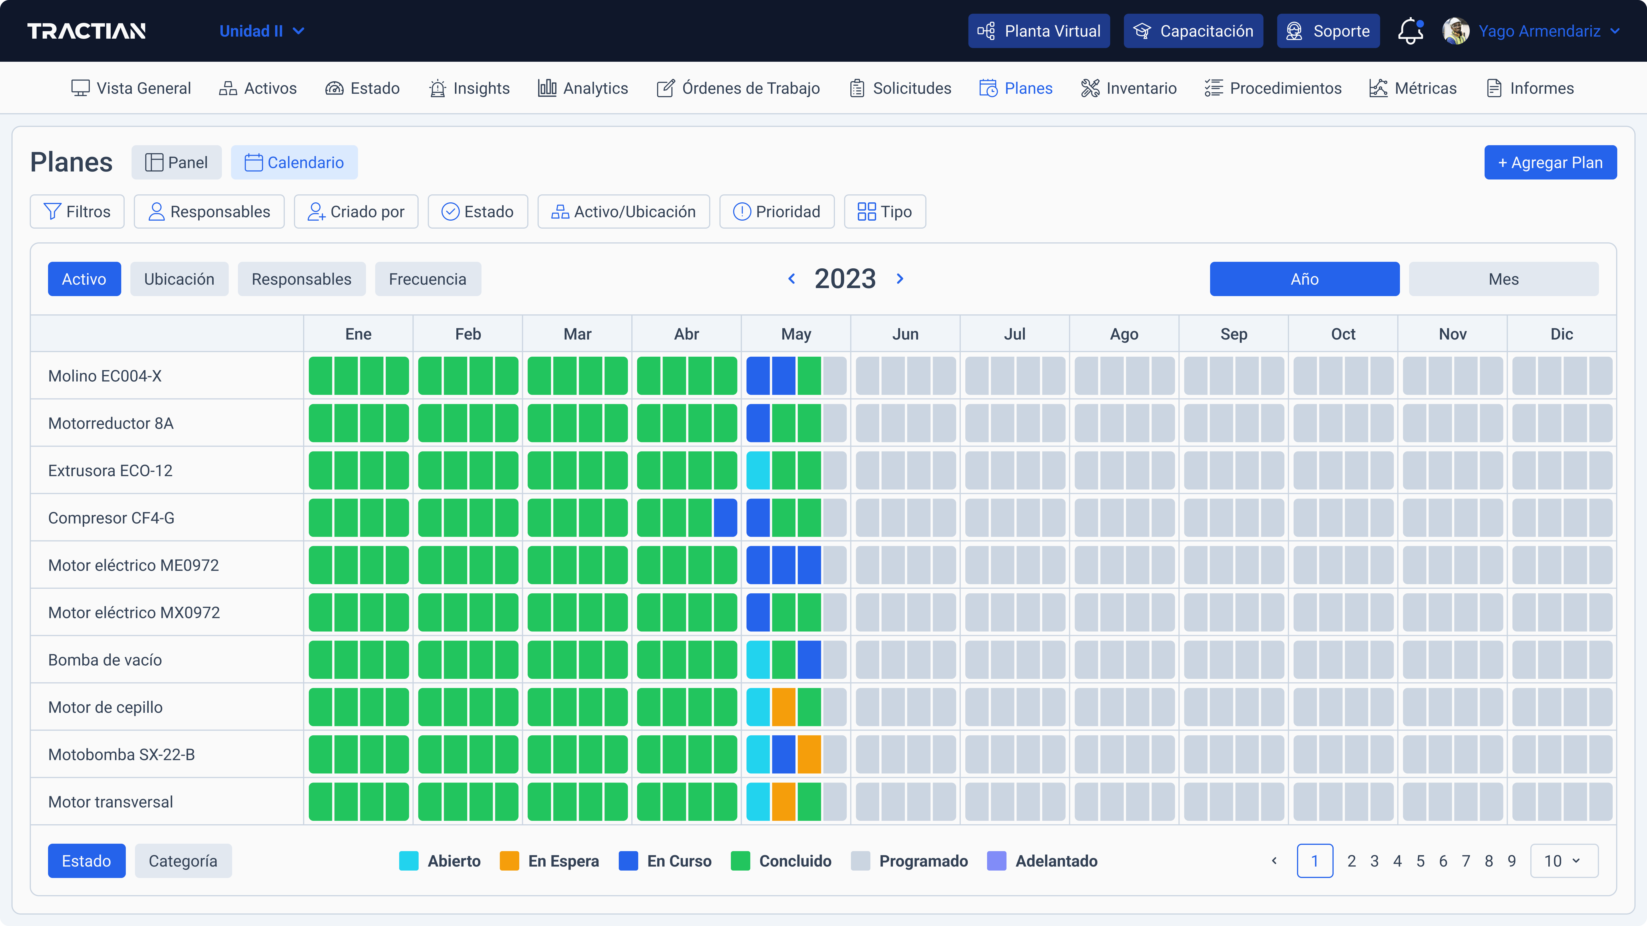The height and width of the screenshot is (926, 1647).
Task: Open the notifications bell icon
Action: [x=1411, y=30]
